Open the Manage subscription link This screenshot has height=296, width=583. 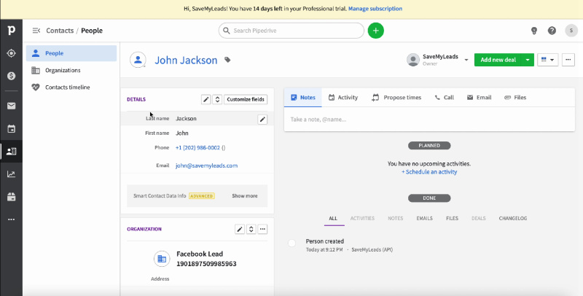[x=375, y=9]
